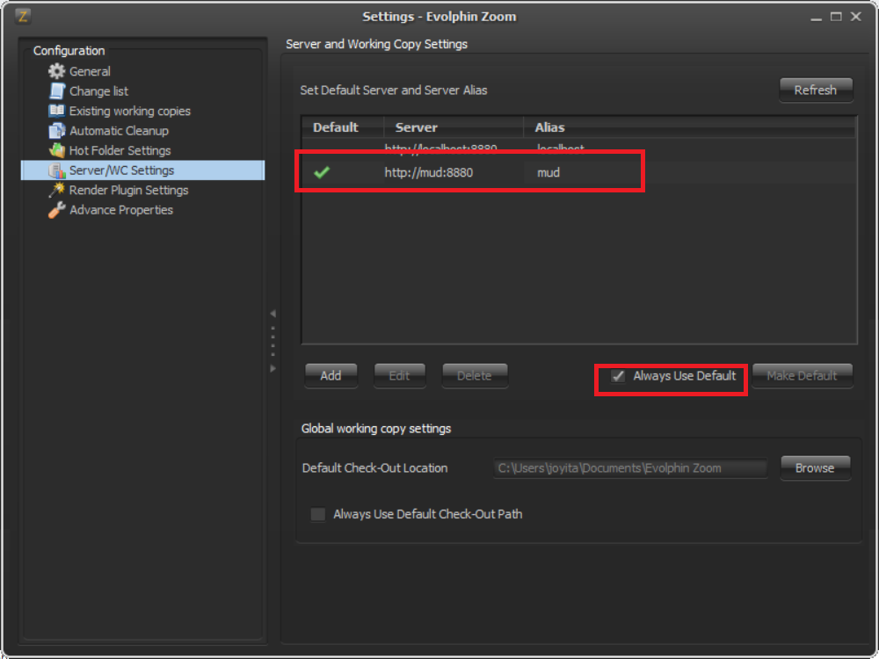879x659 pixels.
Task: Click the Delete server button
Action: coord(475,376)
